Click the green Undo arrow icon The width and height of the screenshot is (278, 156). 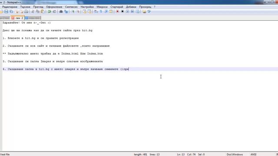pos(49,12)
